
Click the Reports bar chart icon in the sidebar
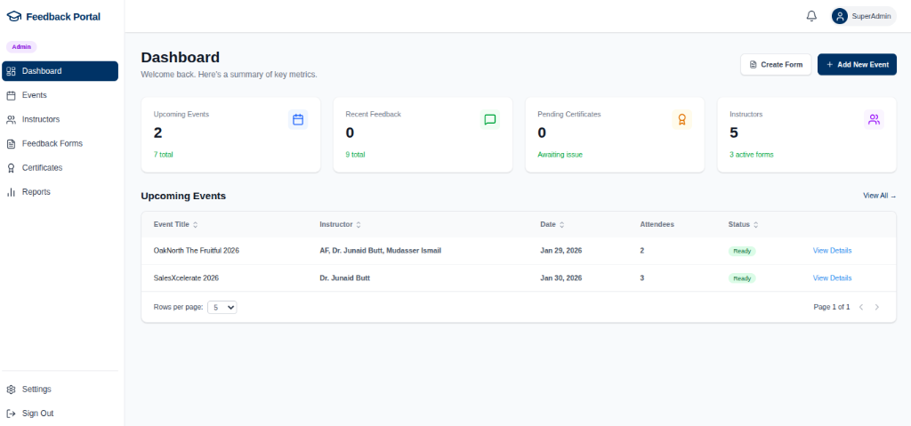(11, 192)
